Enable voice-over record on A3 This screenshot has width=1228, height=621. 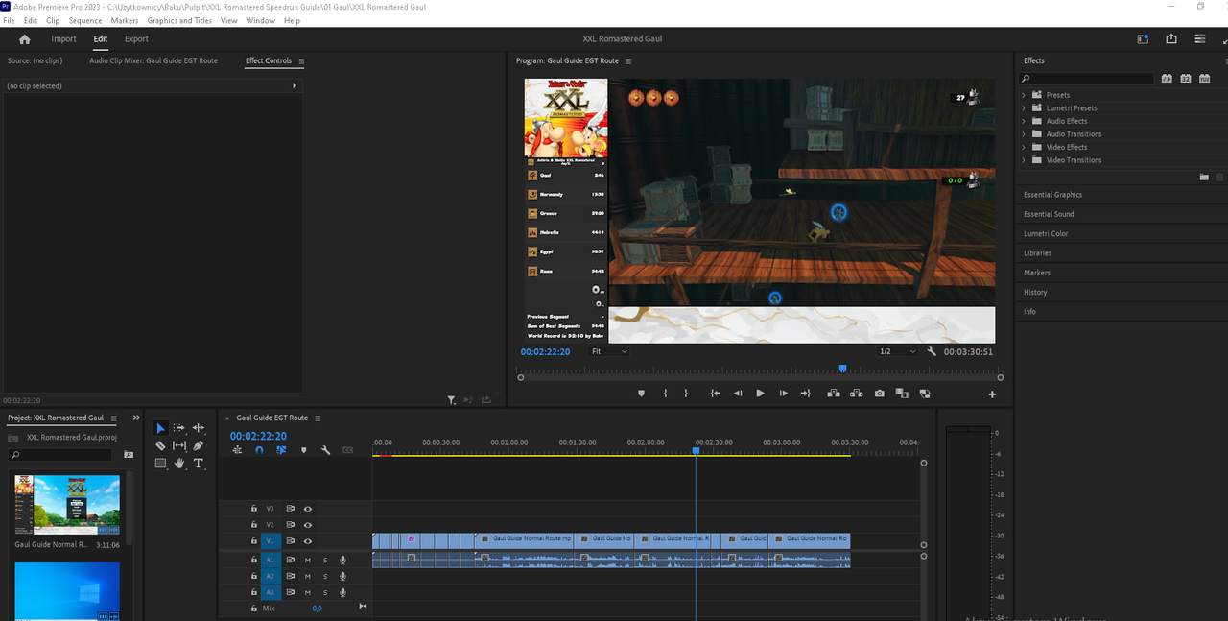click(x=342, y=593)
